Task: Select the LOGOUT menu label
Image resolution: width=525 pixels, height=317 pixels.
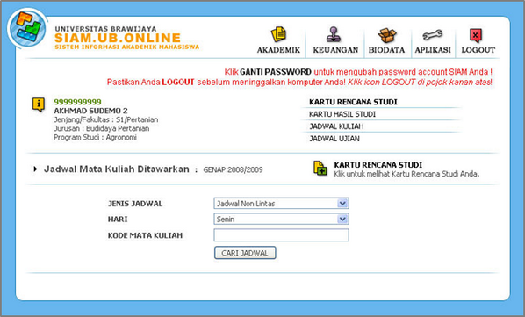Action: click(478, 50)
